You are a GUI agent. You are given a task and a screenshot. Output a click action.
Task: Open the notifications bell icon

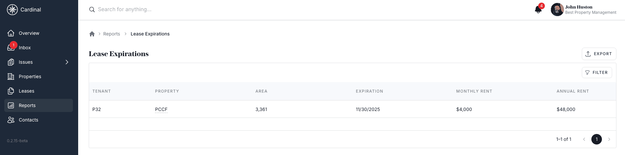(x=538, y=10)
